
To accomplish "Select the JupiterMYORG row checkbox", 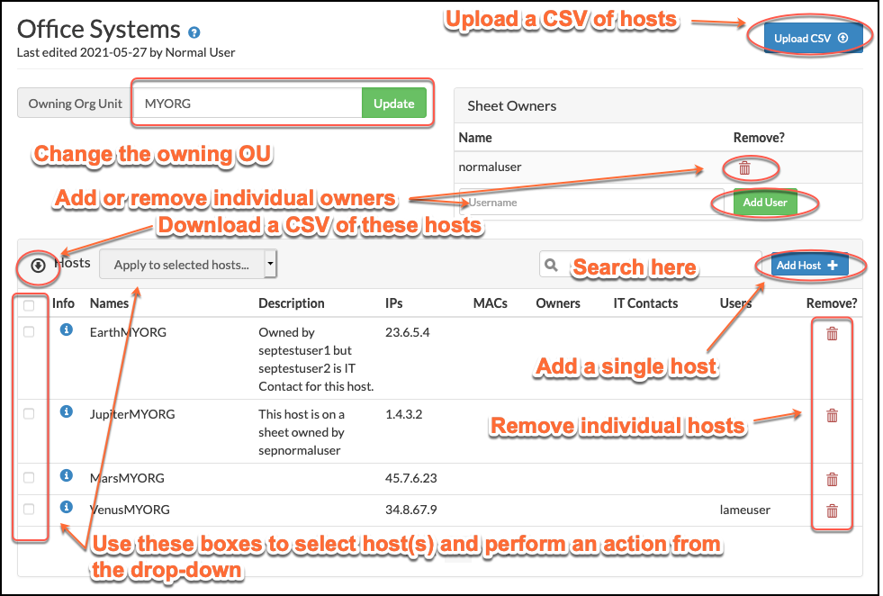I will click(29, 414).
